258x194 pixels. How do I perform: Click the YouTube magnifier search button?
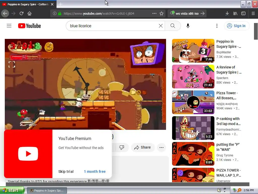click(173, 26)
